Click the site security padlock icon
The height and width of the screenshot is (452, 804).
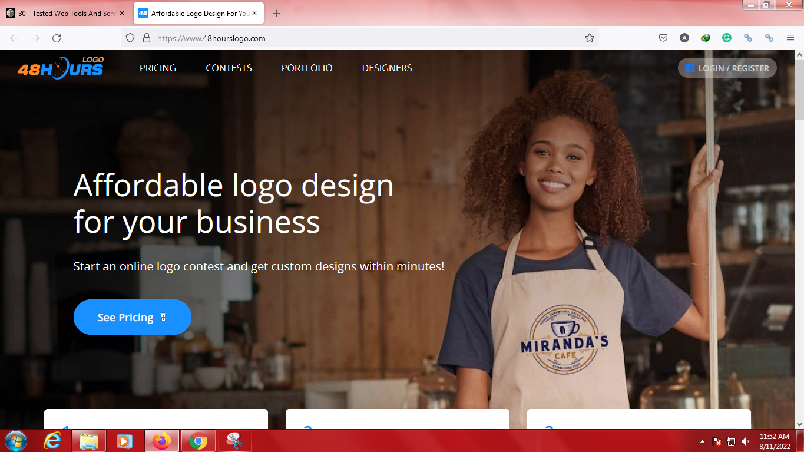(x=147, y=38)
